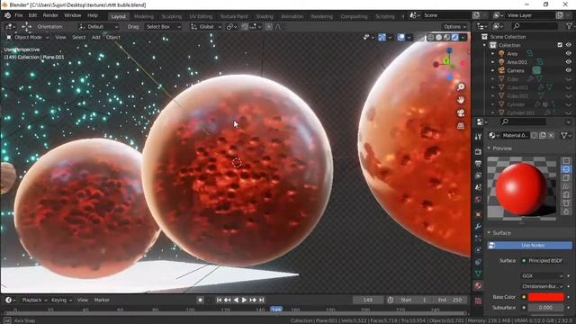This screenshot has width=576, height=324.
Task: Click the Use Nodes button
Action: point(530,246)
